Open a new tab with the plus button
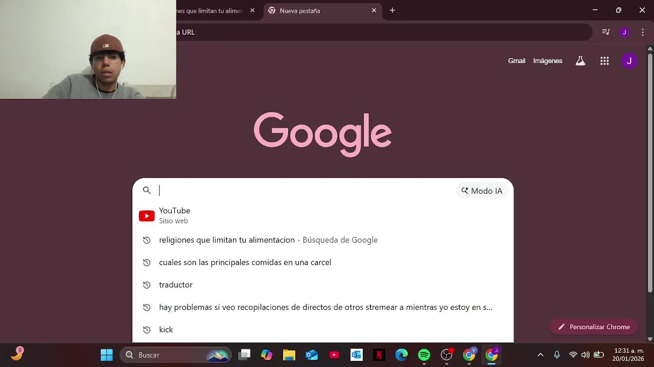Image resolution: width=654 pixels, height=367 pixels. tap(392, 10)
